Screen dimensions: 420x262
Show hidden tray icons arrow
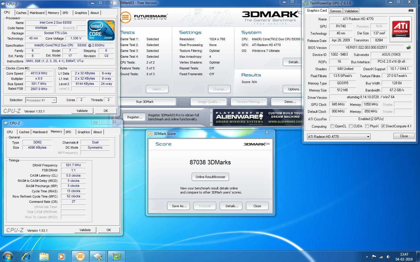[367, 257]
